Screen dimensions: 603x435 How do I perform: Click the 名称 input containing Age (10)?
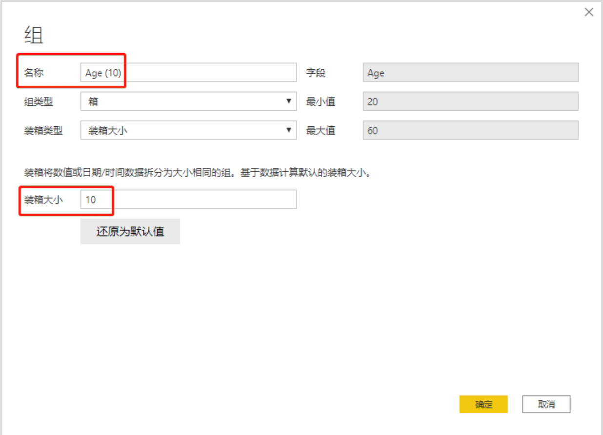[x=188, y=73]
